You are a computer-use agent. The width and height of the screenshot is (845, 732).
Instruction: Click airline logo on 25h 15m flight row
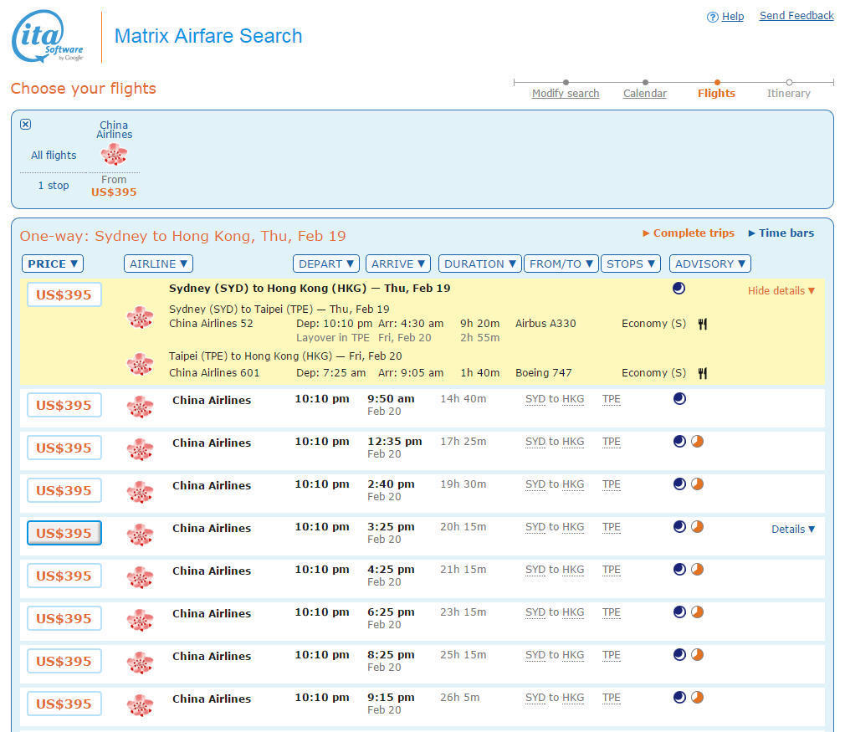click(140, 663)
